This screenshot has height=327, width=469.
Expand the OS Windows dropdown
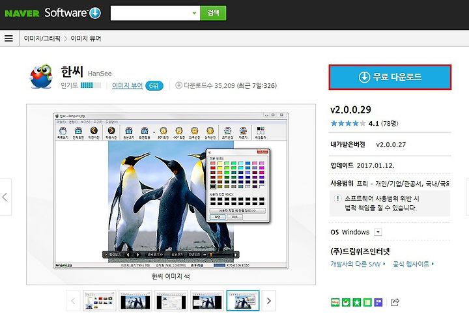click(378, 232)
